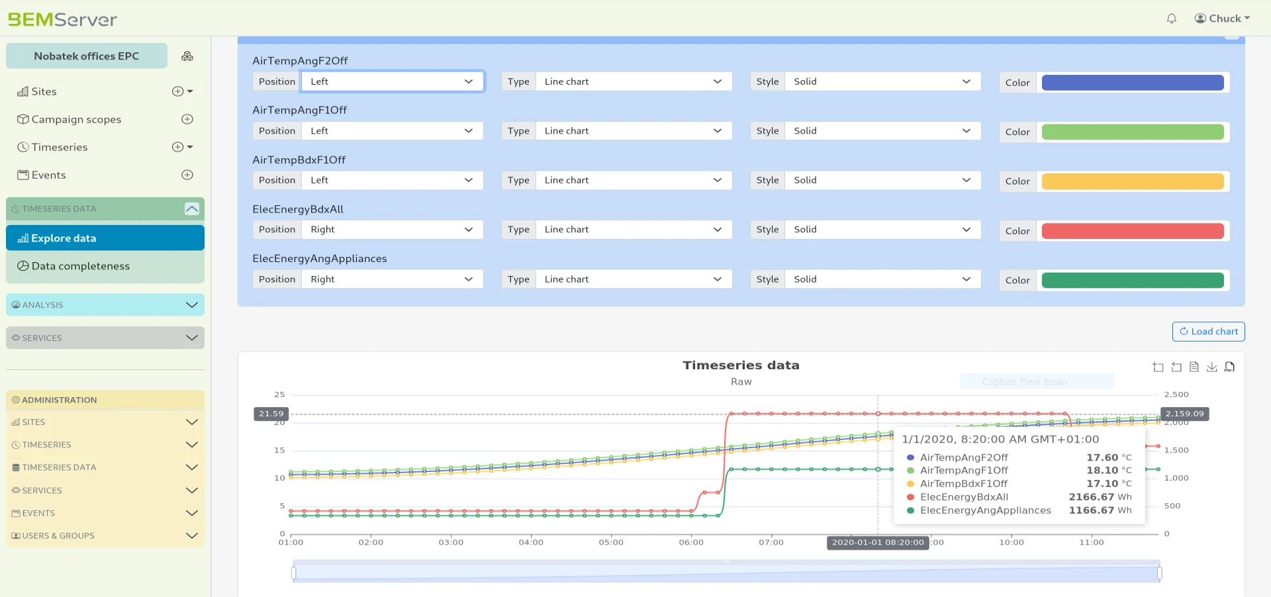Open the notifications bell
The image size is (1271, 597).
[1171, 19]
